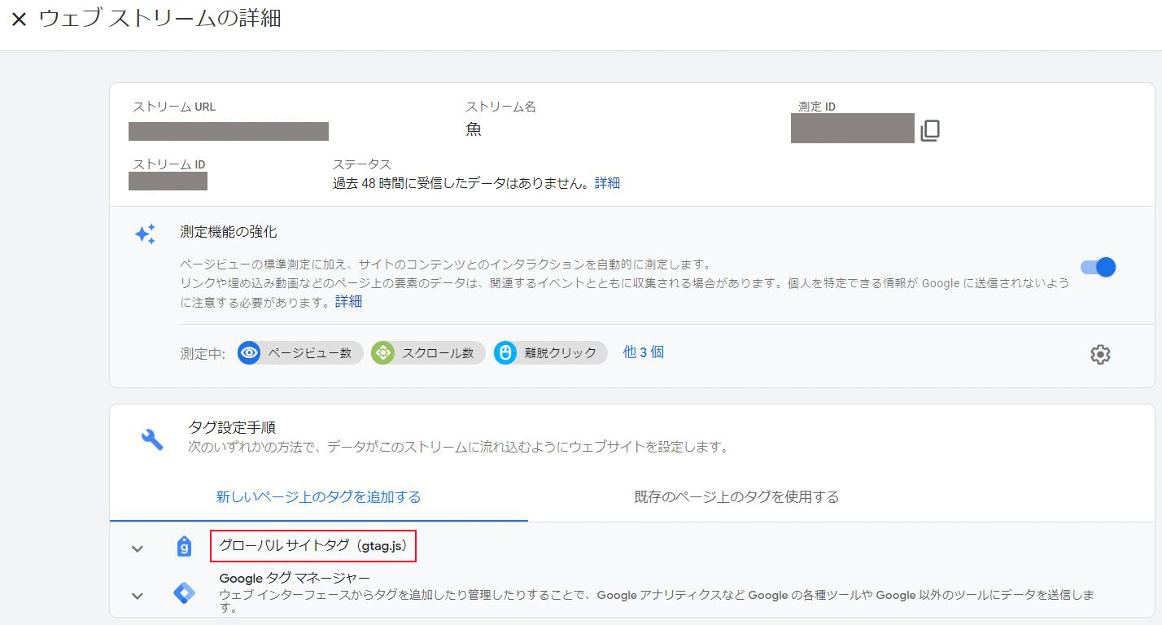Expand the グローバル サイトタグ section chevron
This screenshot has width=1162, height=625.
pos(138,549)
